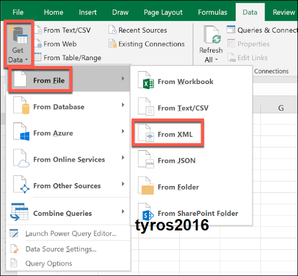
Task: Choose From SharePoint Folder entry text
Action: (x=198, y=214)
